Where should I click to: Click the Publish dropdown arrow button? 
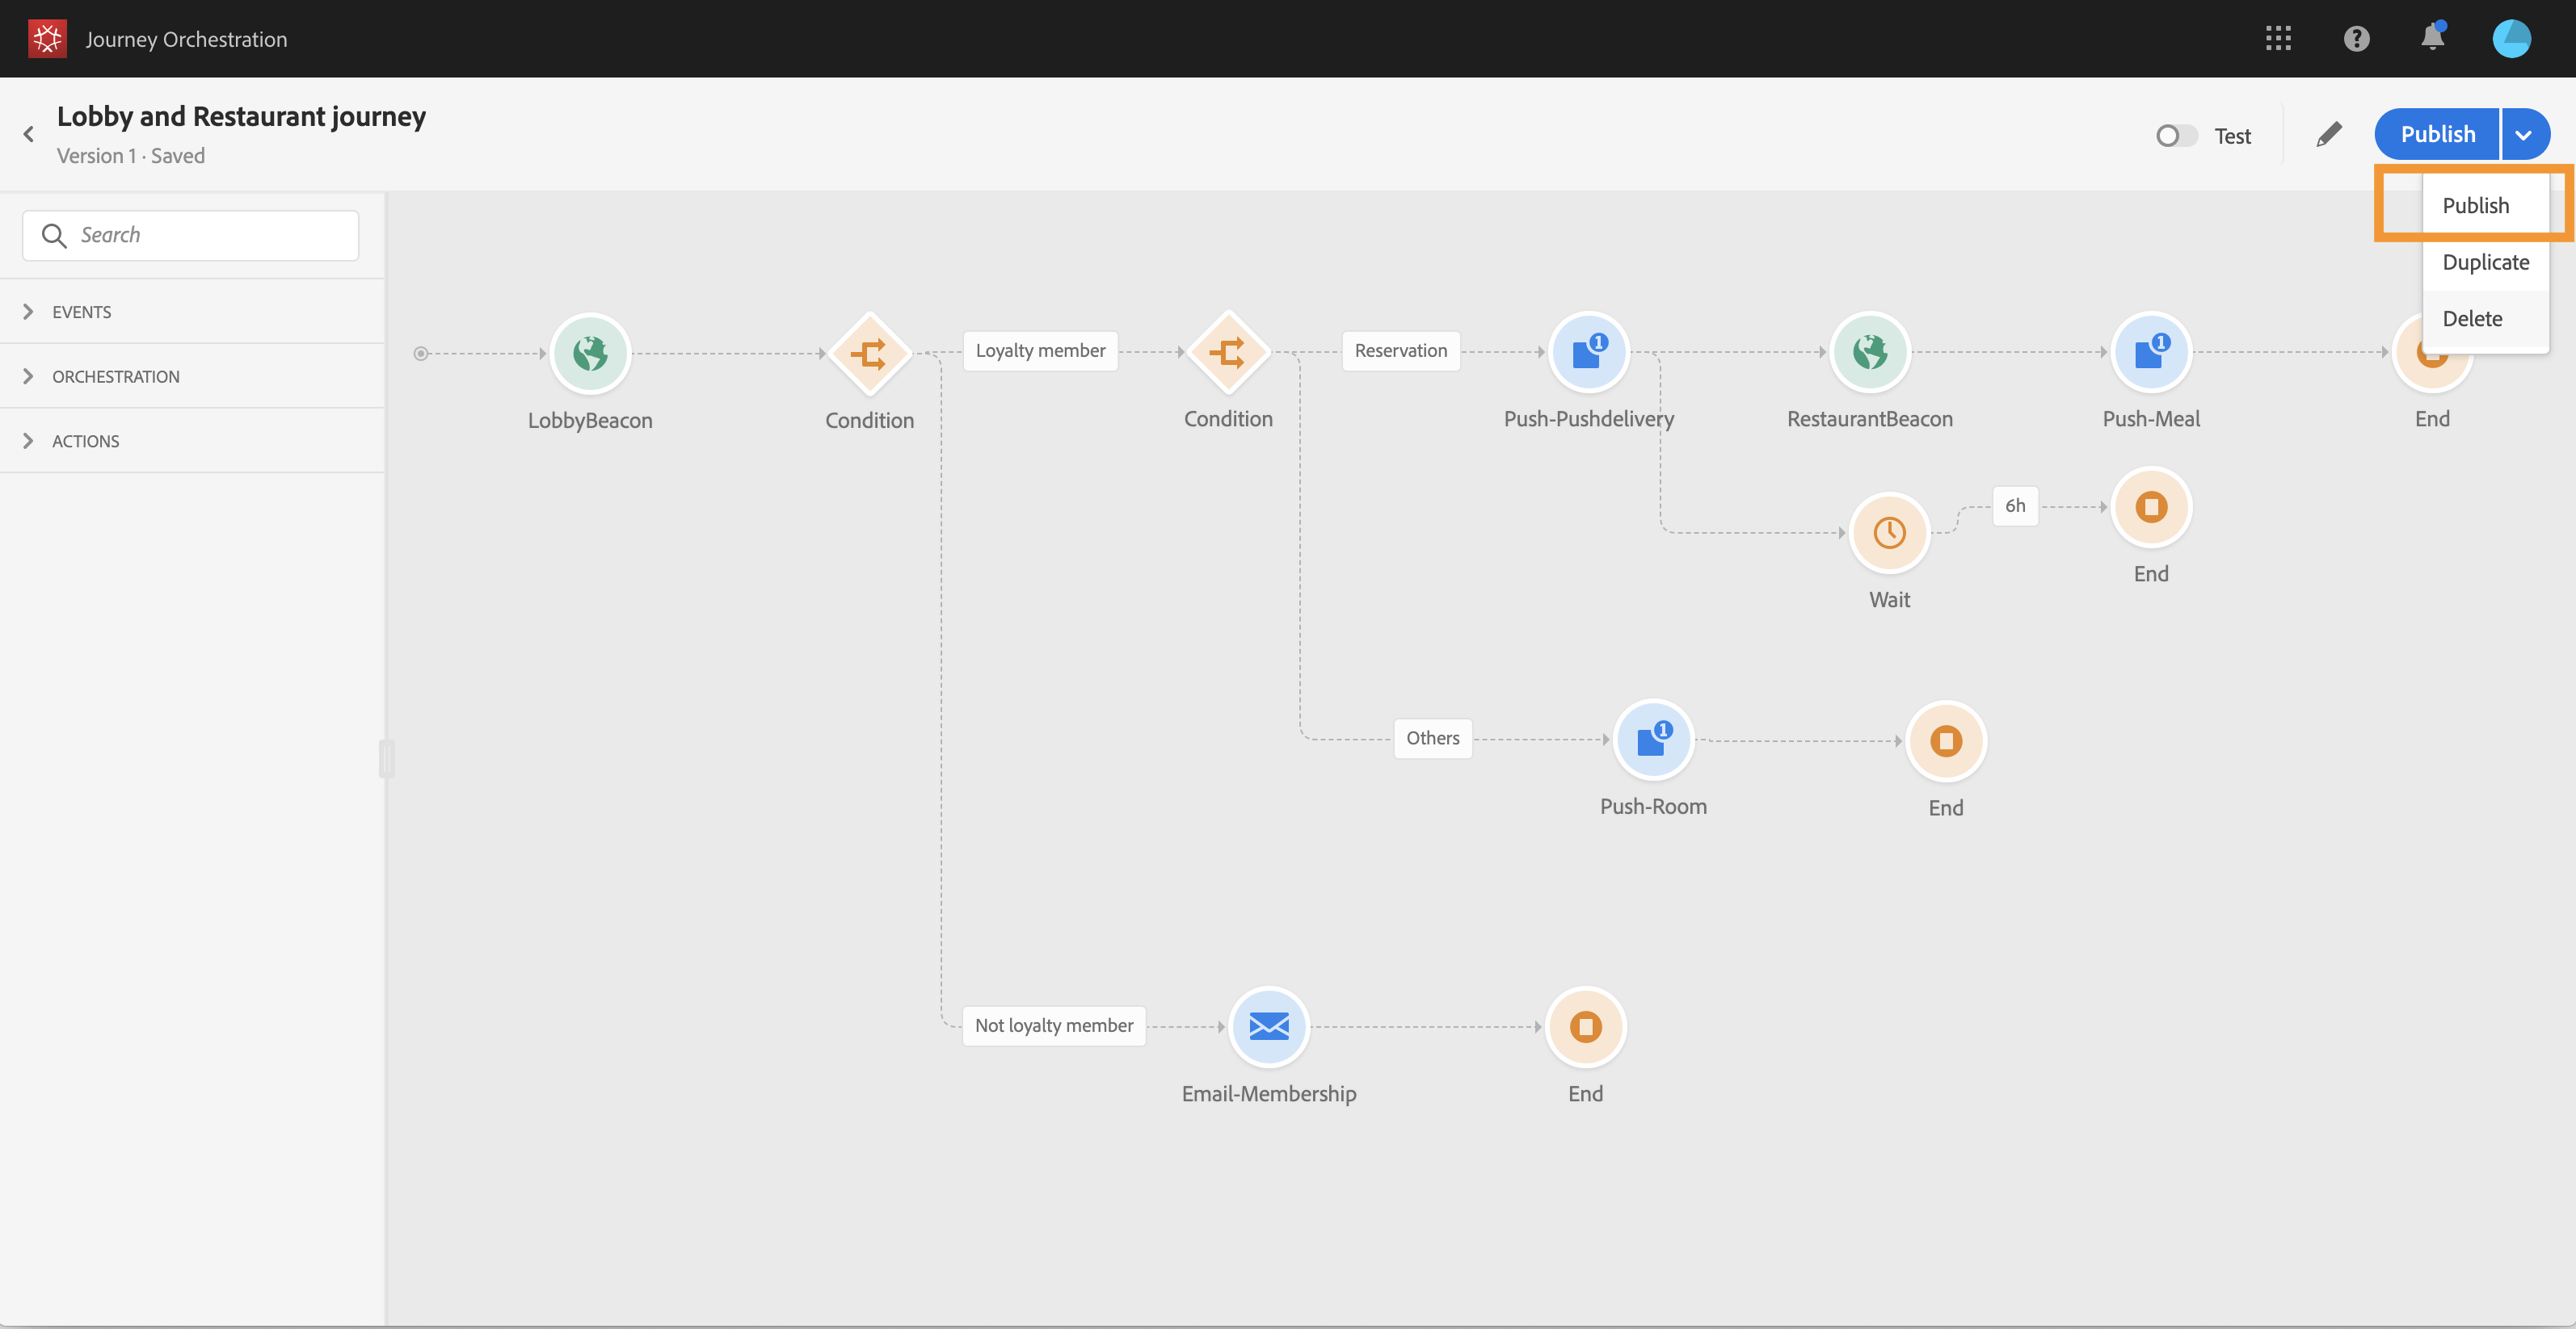pyautogui.click(x=2524, y=135)
